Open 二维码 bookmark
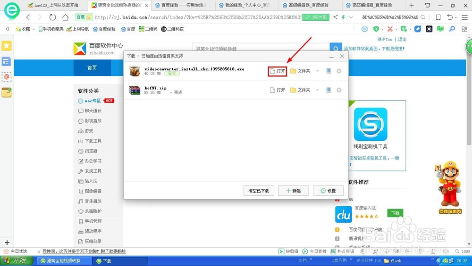Image resolution: width=472 pixels, height=266 pixels. pos(148,29)
